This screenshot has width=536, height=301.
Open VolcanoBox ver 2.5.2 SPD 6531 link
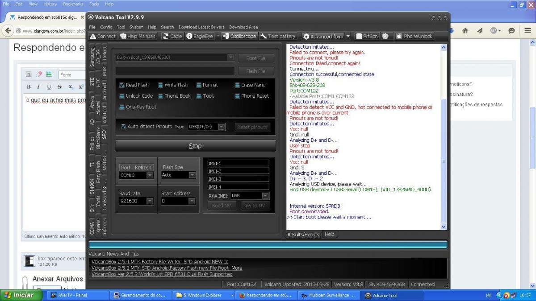coord(162,274)
